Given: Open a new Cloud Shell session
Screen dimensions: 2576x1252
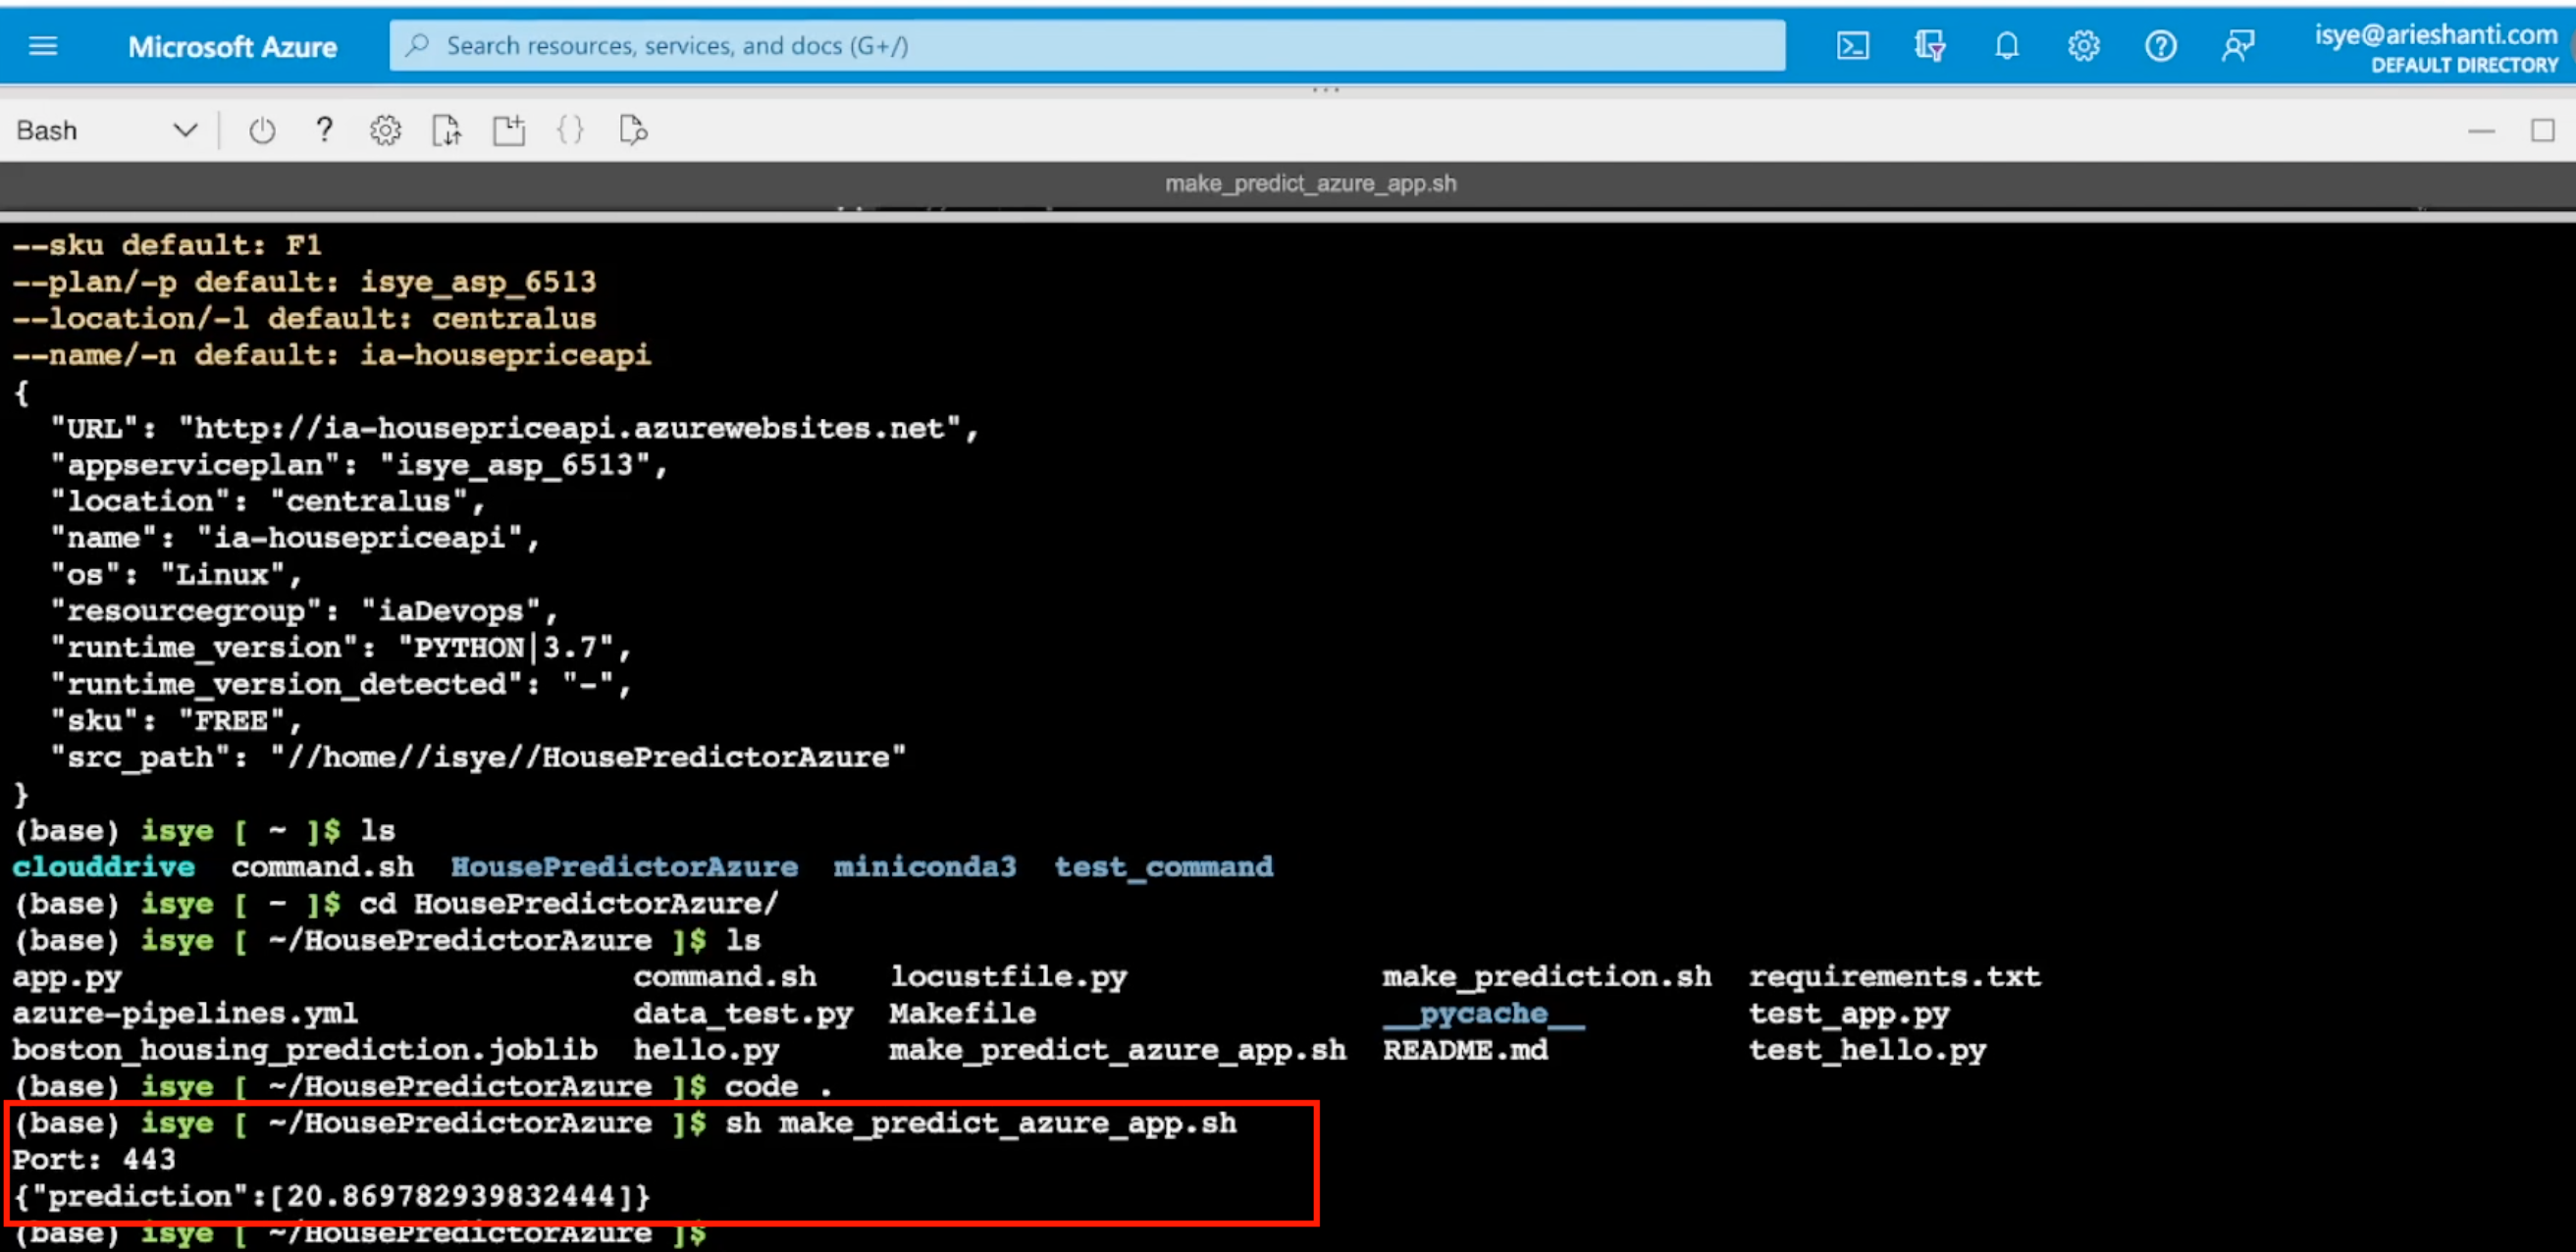Looking at the screenshot, I should pyautogui.click(x=509, y=129).
